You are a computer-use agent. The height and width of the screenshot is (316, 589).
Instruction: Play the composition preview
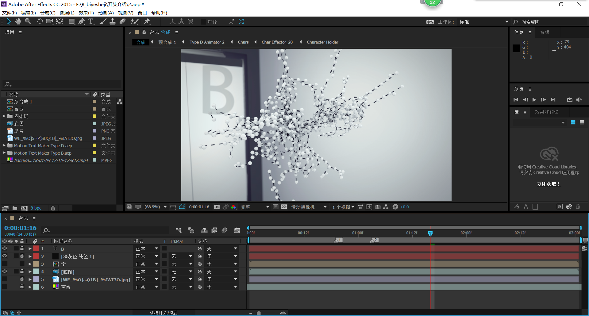(x=534, y=100)
